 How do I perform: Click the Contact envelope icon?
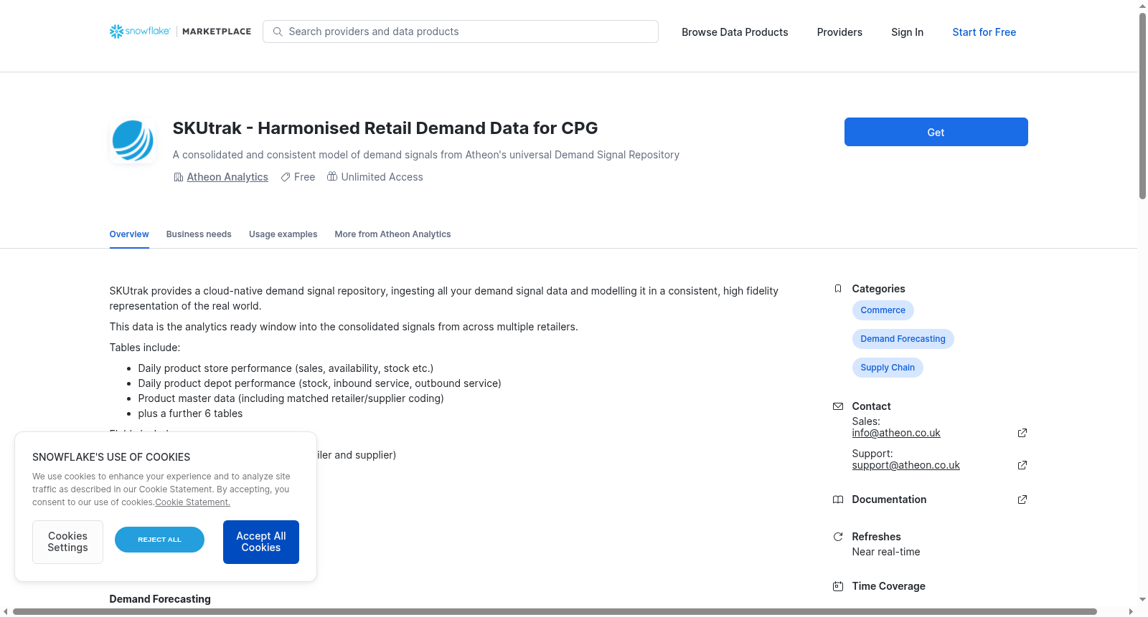pyautogui.click(x=838, y=406)
